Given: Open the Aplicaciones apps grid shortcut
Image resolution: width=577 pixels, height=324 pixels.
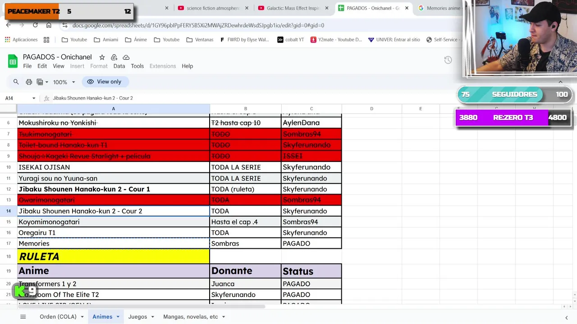Looking at the screenshot, I should click(21, 40).
